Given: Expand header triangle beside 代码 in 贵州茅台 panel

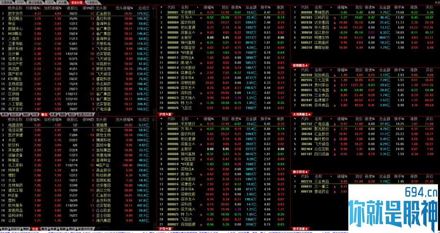Looking at the screenshot, I should click(x=295, y=70).
